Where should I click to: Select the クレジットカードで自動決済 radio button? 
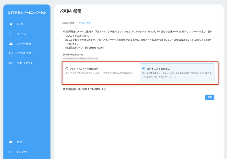pos(67,69)
